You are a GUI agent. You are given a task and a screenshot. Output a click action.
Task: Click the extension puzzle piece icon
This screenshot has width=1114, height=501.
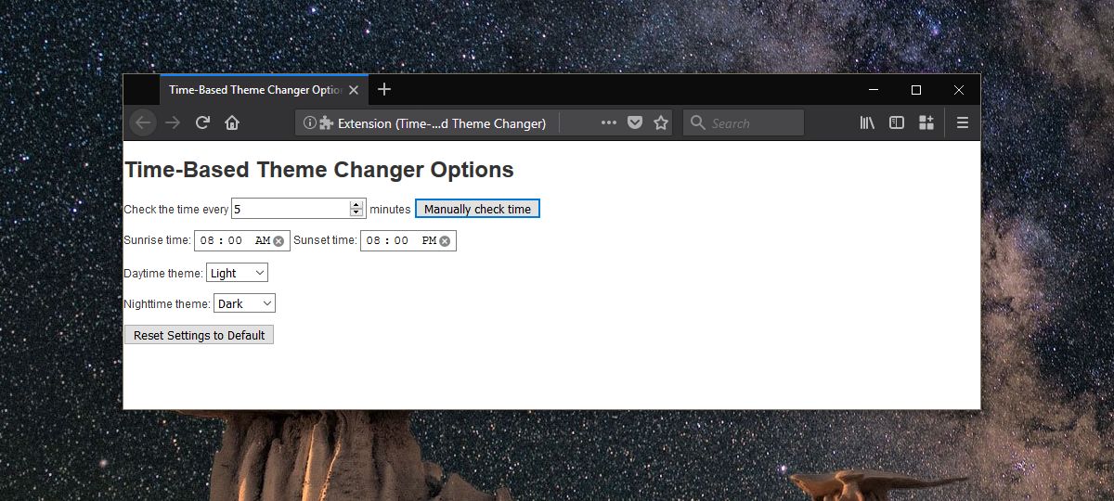pyautogui.click(x=326, y=122)
